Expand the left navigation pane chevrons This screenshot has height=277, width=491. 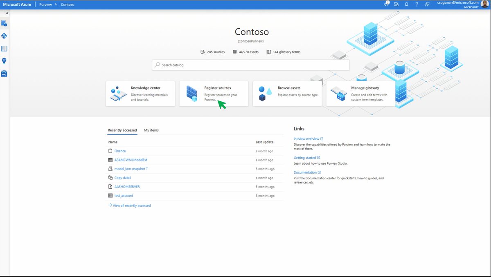[x=7, y=13]
